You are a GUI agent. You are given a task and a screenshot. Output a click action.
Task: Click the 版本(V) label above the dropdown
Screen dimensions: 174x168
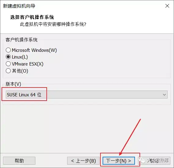[x=13, y=84]
